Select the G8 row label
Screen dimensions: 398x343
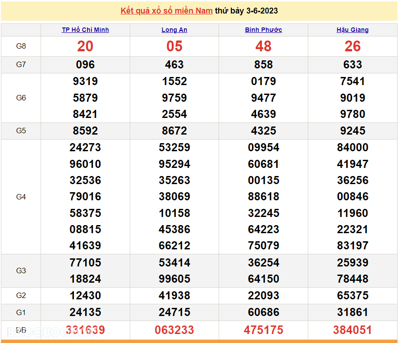click(x=21, y=46)
